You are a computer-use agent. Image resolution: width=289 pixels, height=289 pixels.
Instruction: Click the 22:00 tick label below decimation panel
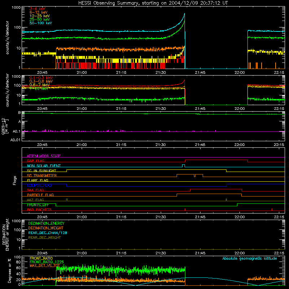[240, 253]
